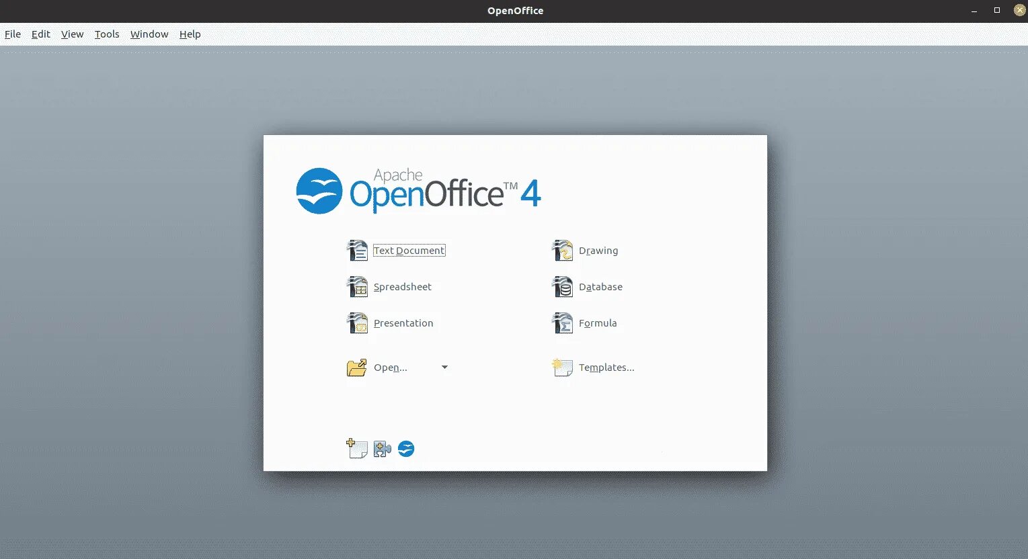Viewport: 1028px width, 559px height.
Task: Click the Templates icon
Action: pyautogui.click(x=562, y=368)
